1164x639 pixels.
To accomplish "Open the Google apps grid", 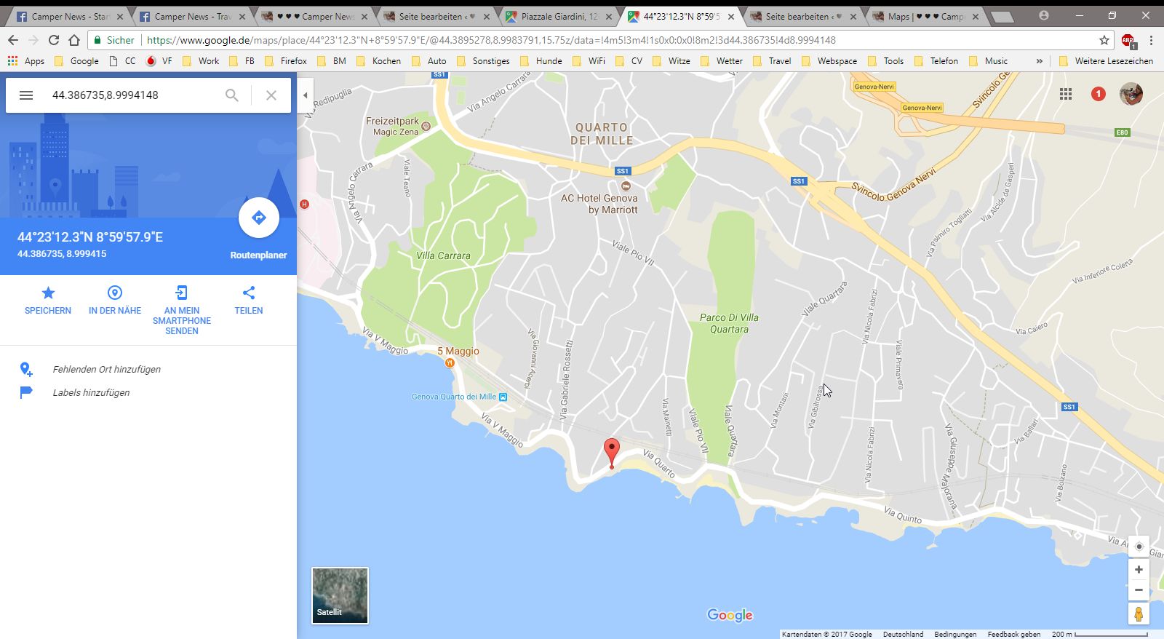I will (1066, 94).
